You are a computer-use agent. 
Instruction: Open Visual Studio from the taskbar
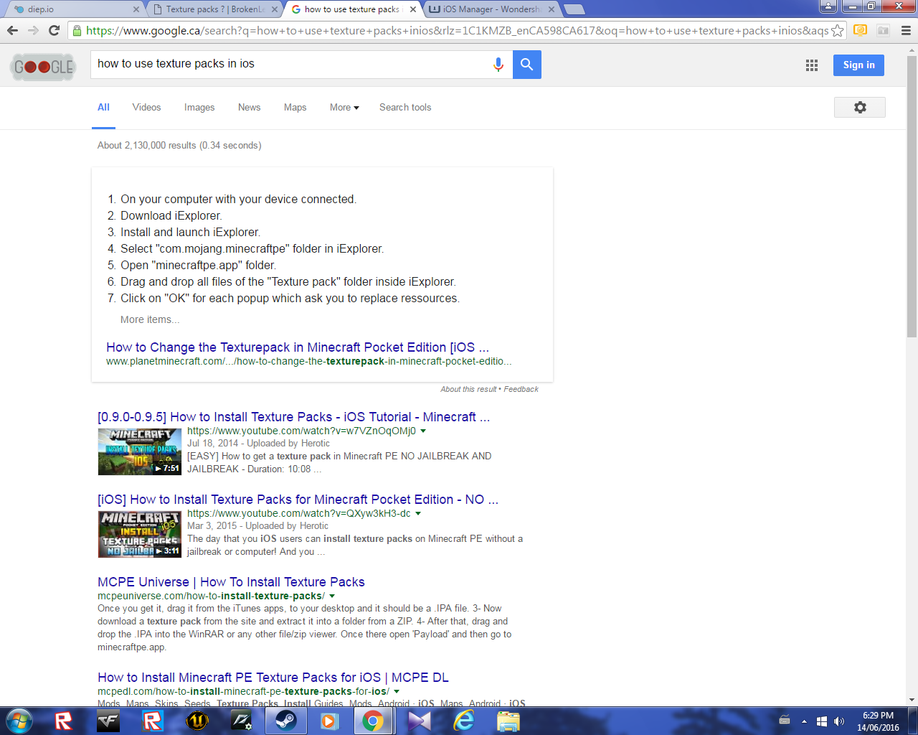[x=420, y=721]
